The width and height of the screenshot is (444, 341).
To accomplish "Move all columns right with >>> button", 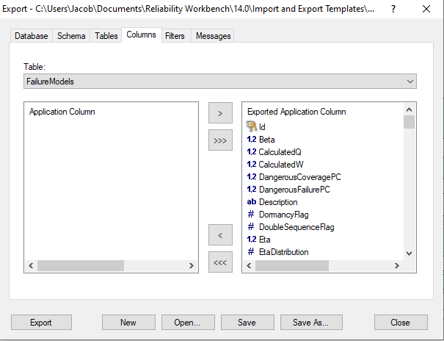I will click(x=220, y=140).
